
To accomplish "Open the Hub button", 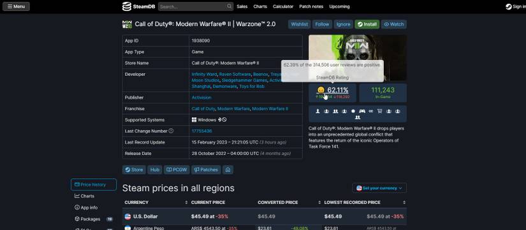I will 155,169.
